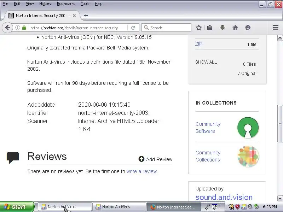Go back using the browser back arrow
Image resolution: width=283 pixels, height=212 pixels.
point(7,28)
